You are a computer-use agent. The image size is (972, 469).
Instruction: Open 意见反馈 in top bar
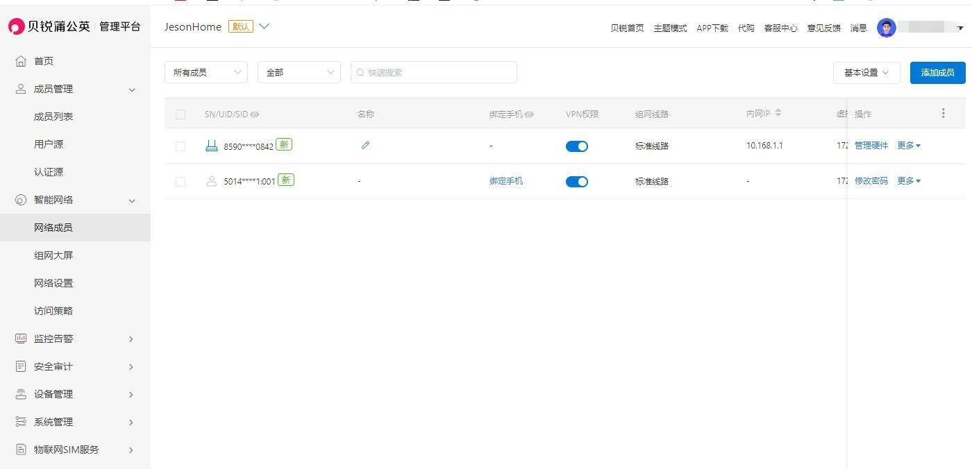click(x=823, y=28)
